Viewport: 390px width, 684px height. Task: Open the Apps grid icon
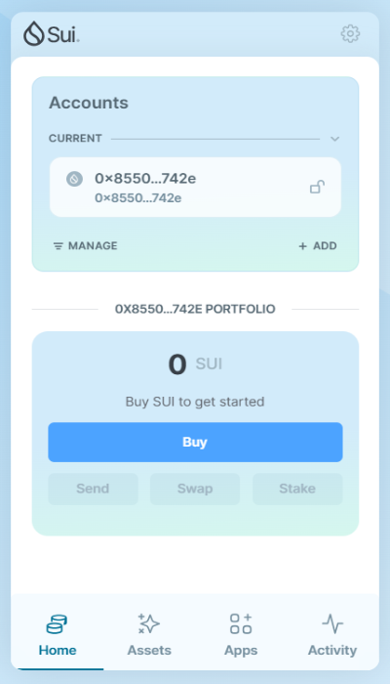pyautogui.click(x=241, y=623)
